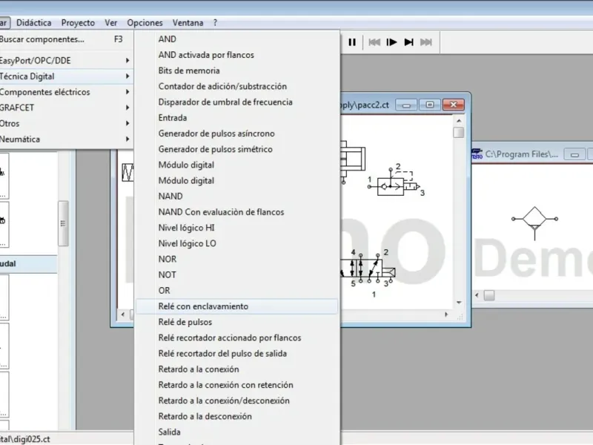Click pacc2.ct window vertical scrollbar thumb
The image size is (593, 445).
click(459, 133)
